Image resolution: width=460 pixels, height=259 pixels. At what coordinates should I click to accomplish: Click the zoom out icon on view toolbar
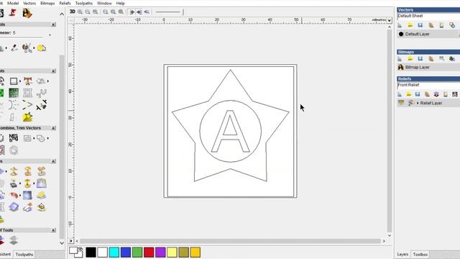pyautogui.click(x=88, y=12)
